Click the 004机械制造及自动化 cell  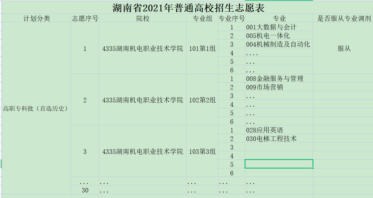point(279,44)
